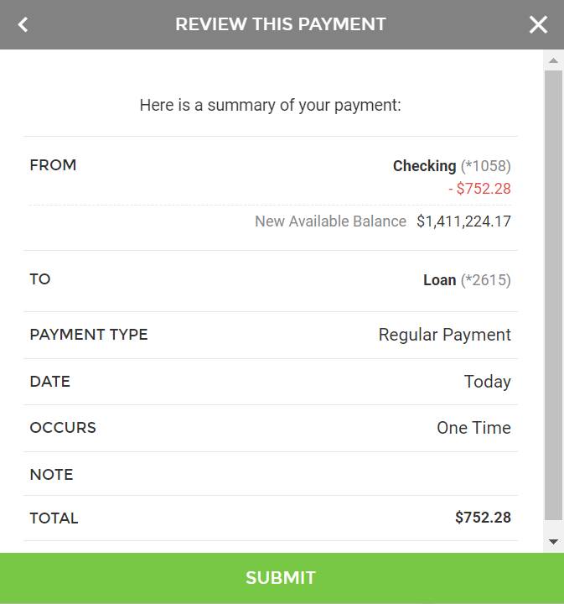Click the Loan (*2615) account text
The width and height of the screenshot is (564, 604).
466,280
